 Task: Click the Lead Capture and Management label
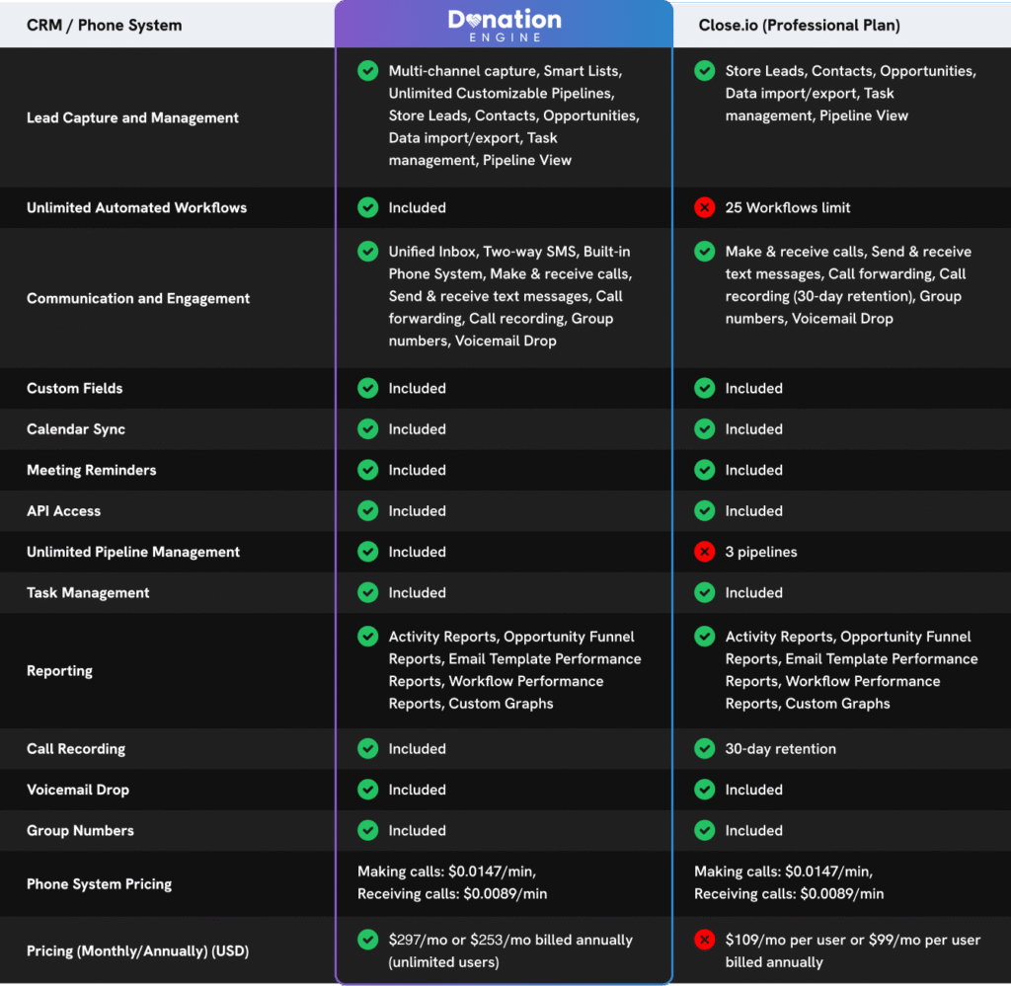(x=132, y=118)
